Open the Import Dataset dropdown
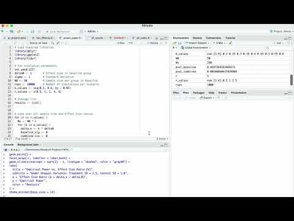Viewport: 294px width, 221px height. [x=197, y=43]
